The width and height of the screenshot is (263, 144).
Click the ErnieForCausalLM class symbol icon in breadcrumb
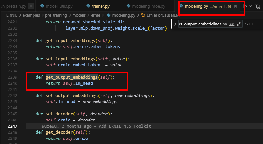(143, 15)
